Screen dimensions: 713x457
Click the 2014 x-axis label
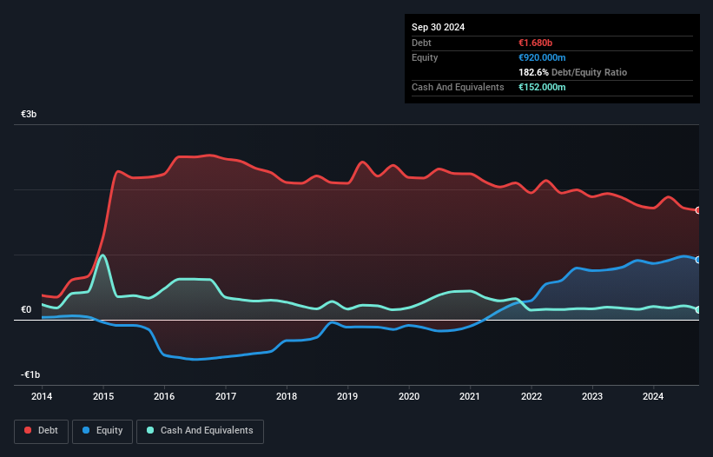click(x=42, y=396)
